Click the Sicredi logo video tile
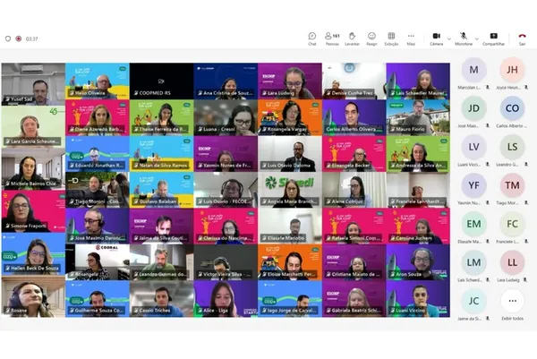The image size is (537, 359). 290,182
